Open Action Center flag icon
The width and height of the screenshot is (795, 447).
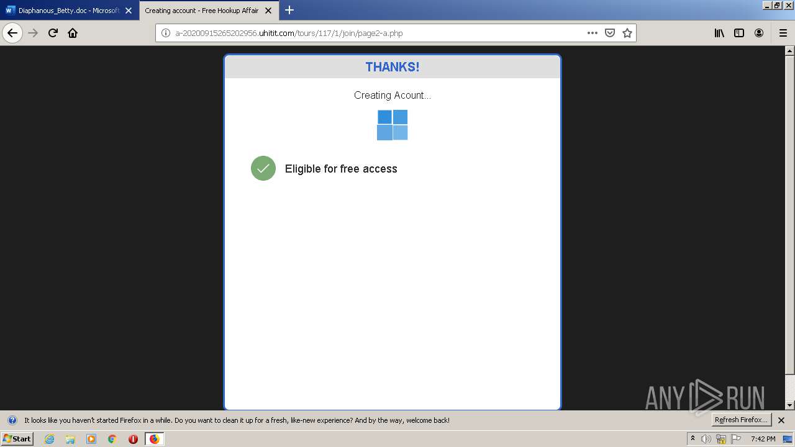736,439
